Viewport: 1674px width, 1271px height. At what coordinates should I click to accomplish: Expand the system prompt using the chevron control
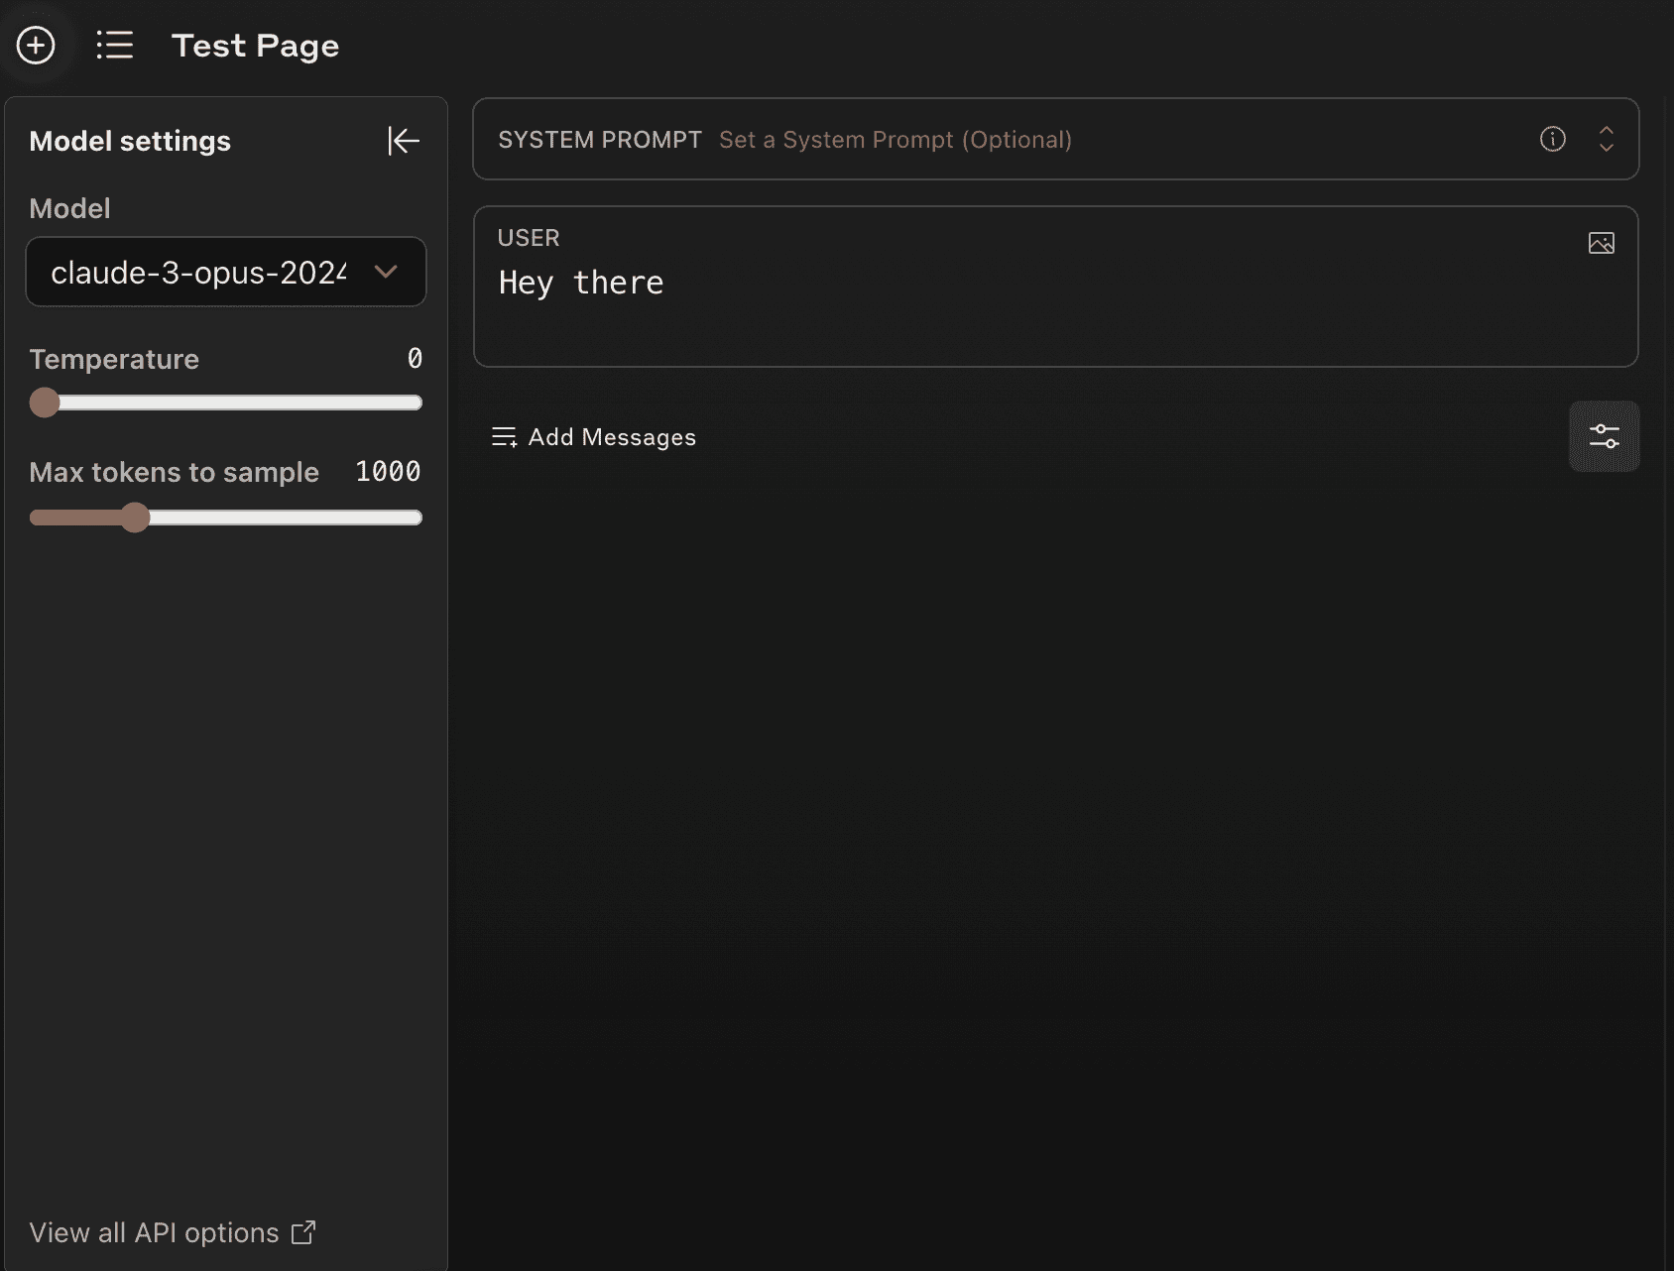(1606, 139)
